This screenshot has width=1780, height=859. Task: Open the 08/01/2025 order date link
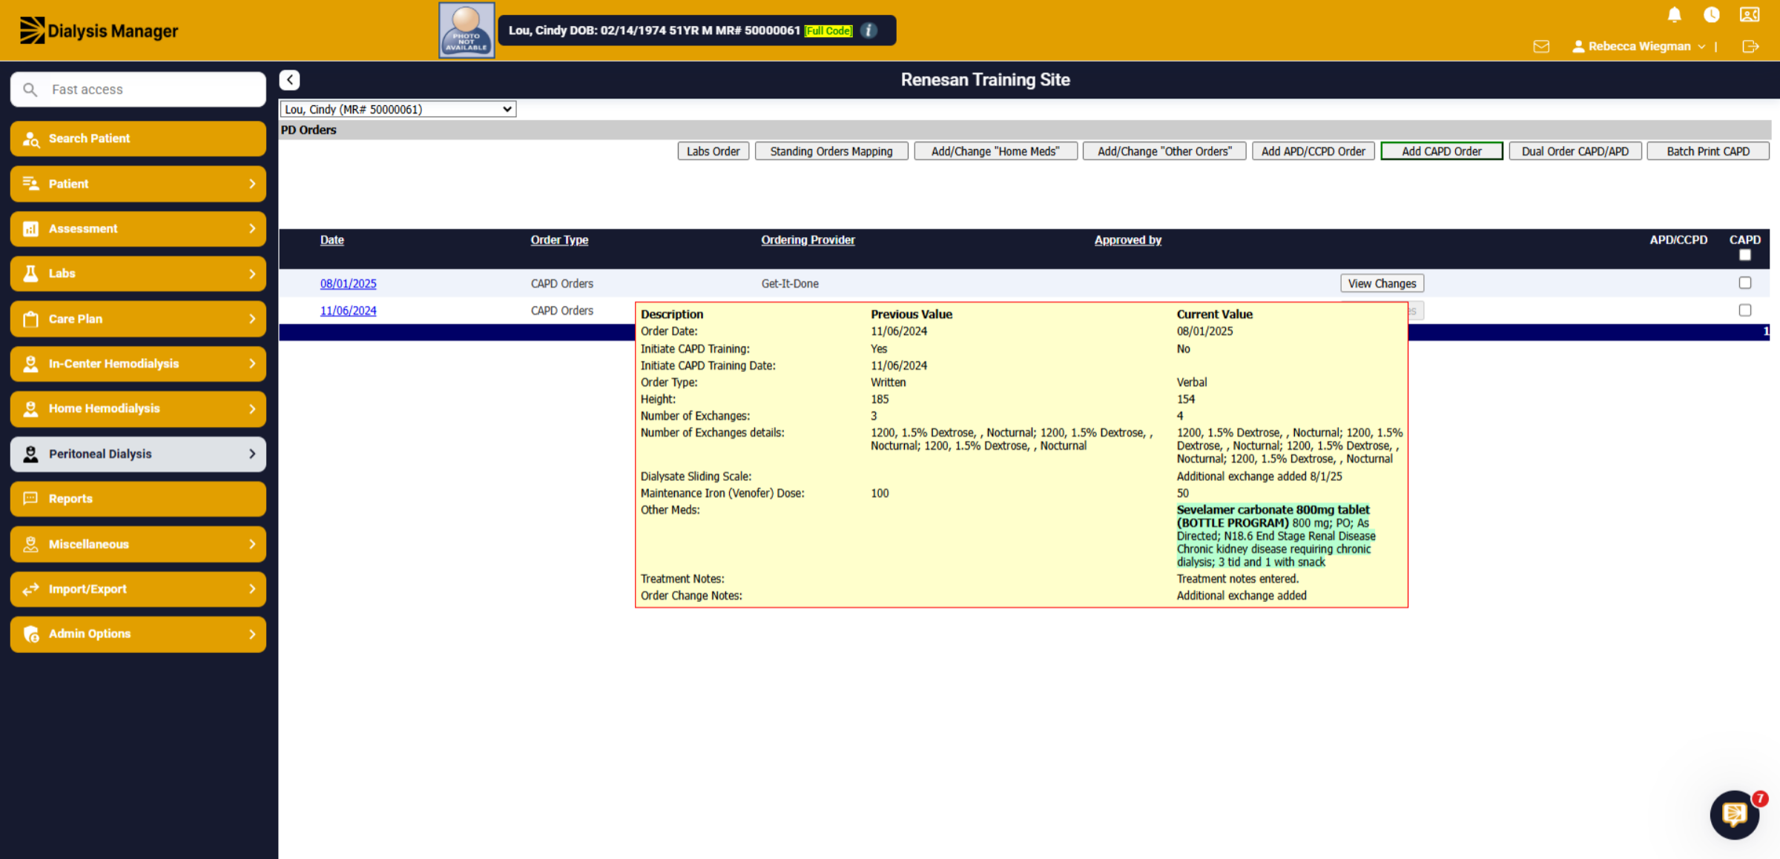click(348, 283)
